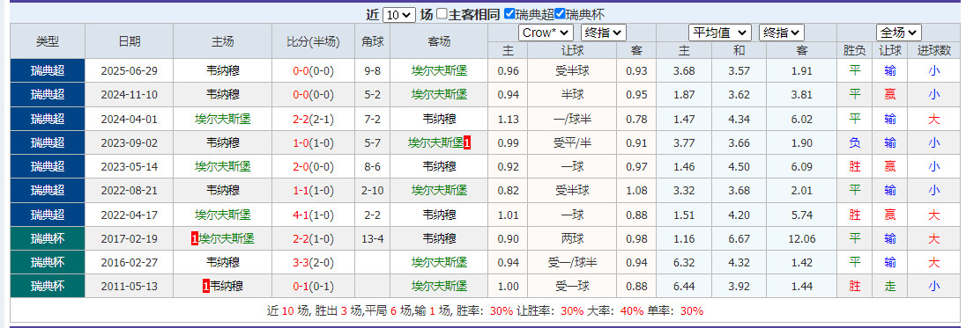This screenshot has width=966, height=328.
Task: Click the 让球 header under Crow*
Action: pyautogui.click(x=572, y=50)
